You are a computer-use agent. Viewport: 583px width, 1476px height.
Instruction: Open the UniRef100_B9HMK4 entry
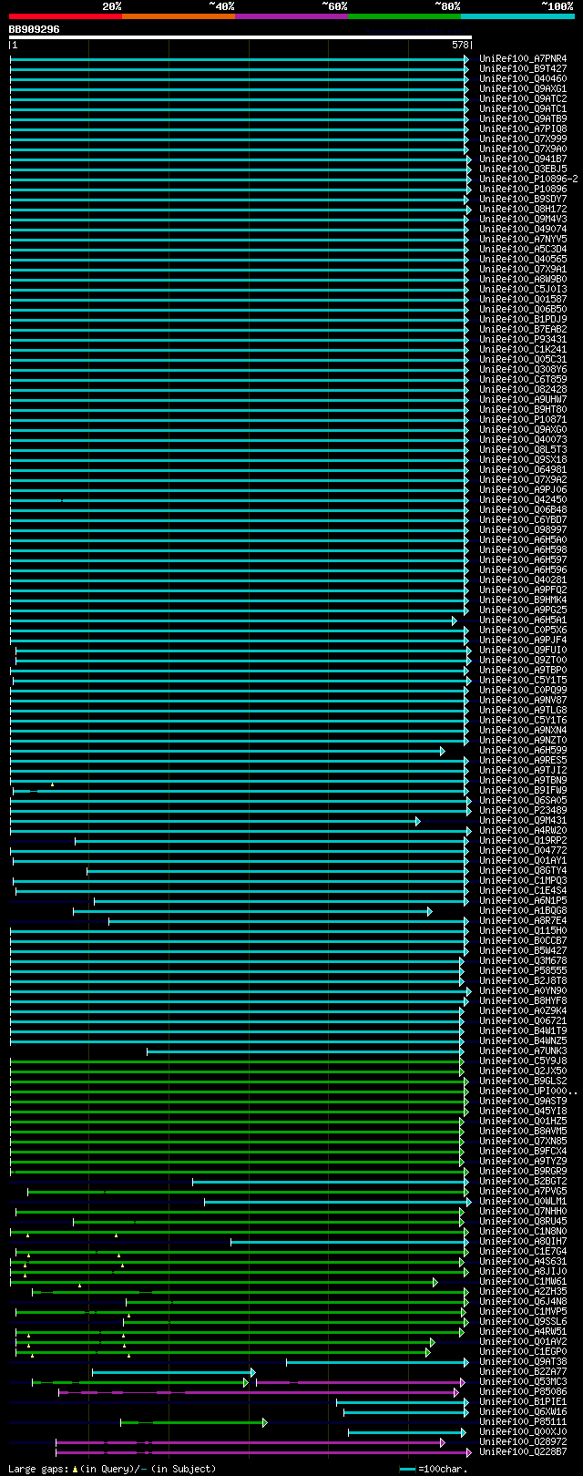click(523, 600)
